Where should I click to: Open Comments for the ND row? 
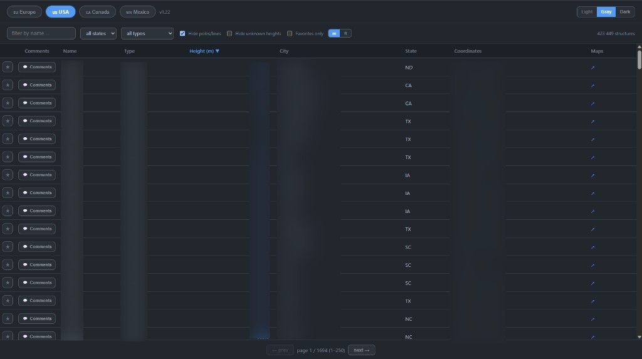point(37,66)
